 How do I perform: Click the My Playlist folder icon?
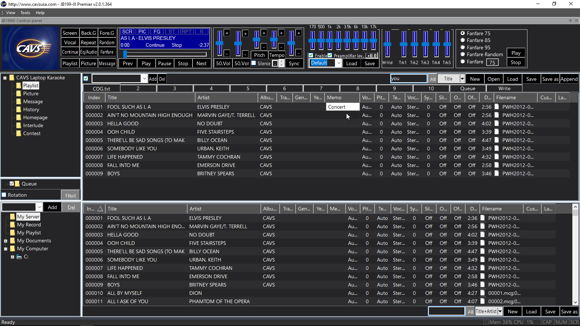[x=13, y=233]
